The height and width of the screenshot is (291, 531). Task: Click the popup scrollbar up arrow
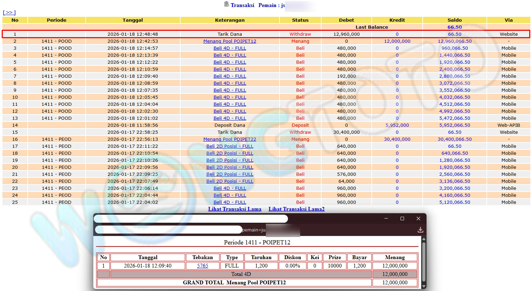[423, 240]
